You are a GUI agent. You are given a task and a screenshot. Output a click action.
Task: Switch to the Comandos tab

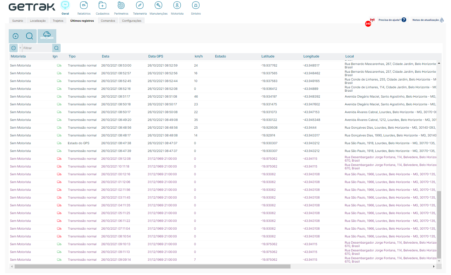click(x=108, y=21)
